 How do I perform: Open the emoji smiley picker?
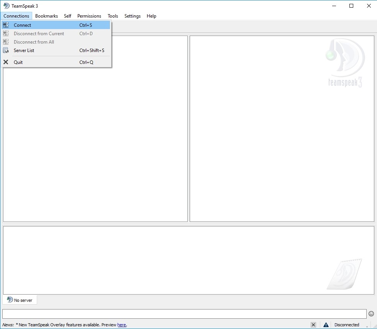[371, 314]
